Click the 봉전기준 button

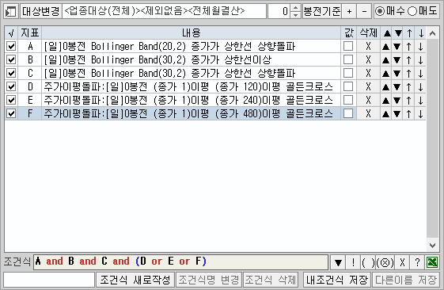321,11
